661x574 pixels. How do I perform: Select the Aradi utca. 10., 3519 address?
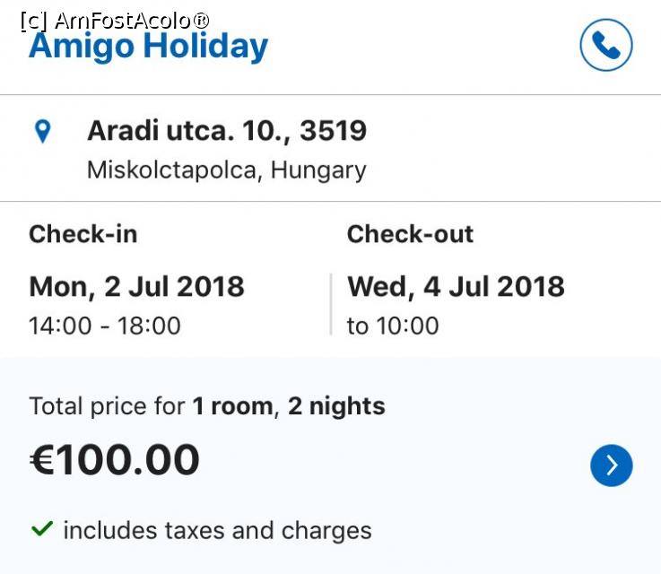coord(227,131)
